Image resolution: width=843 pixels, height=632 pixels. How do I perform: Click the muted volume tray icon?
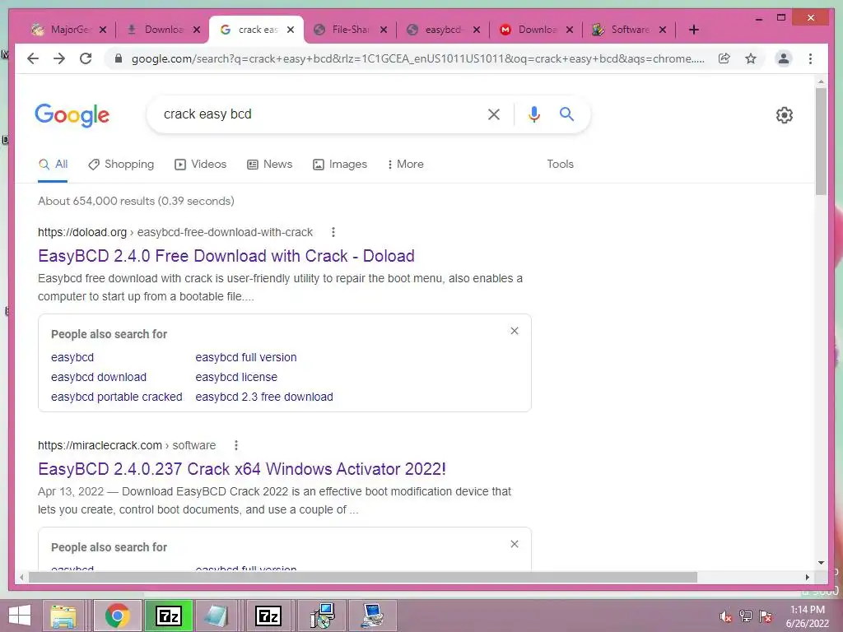726,616
